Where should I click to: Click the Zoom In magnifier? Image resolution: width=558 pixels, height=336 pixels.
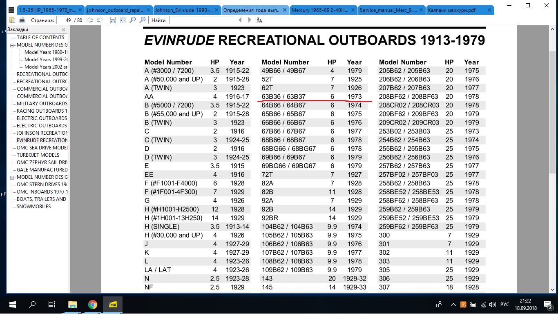(x=143, y=20)
